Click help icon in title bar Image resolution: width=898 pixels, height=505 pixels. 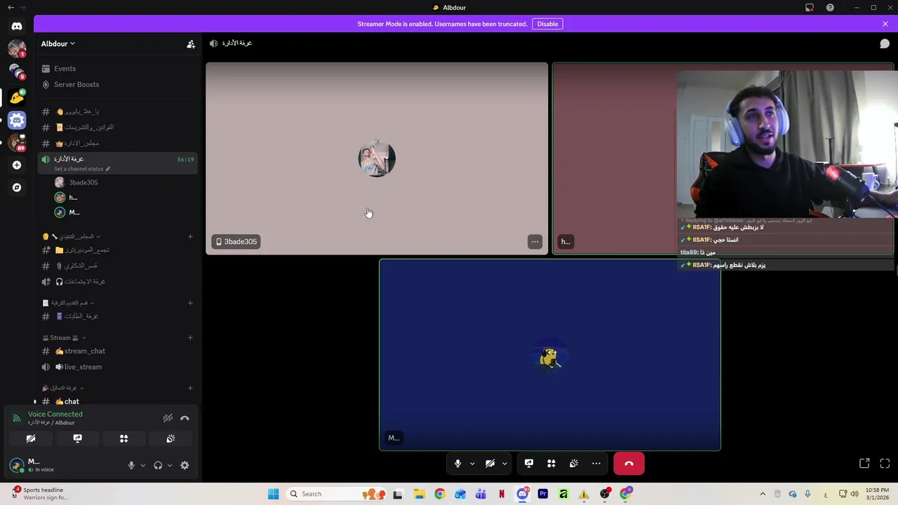pyautogui.click(x=830, y=8)
